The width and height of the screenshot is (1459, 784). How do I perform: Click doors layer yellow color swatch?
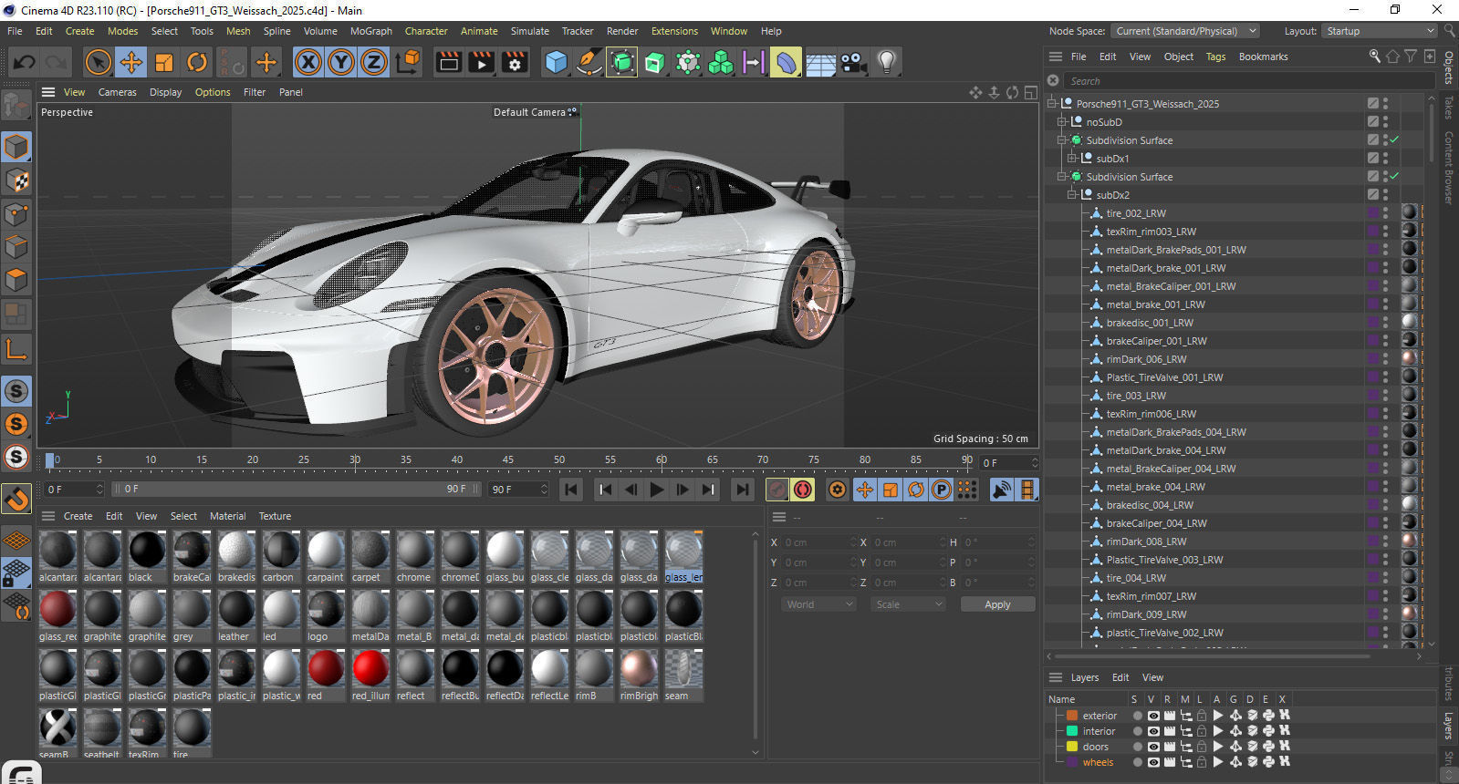point(1072,747)
